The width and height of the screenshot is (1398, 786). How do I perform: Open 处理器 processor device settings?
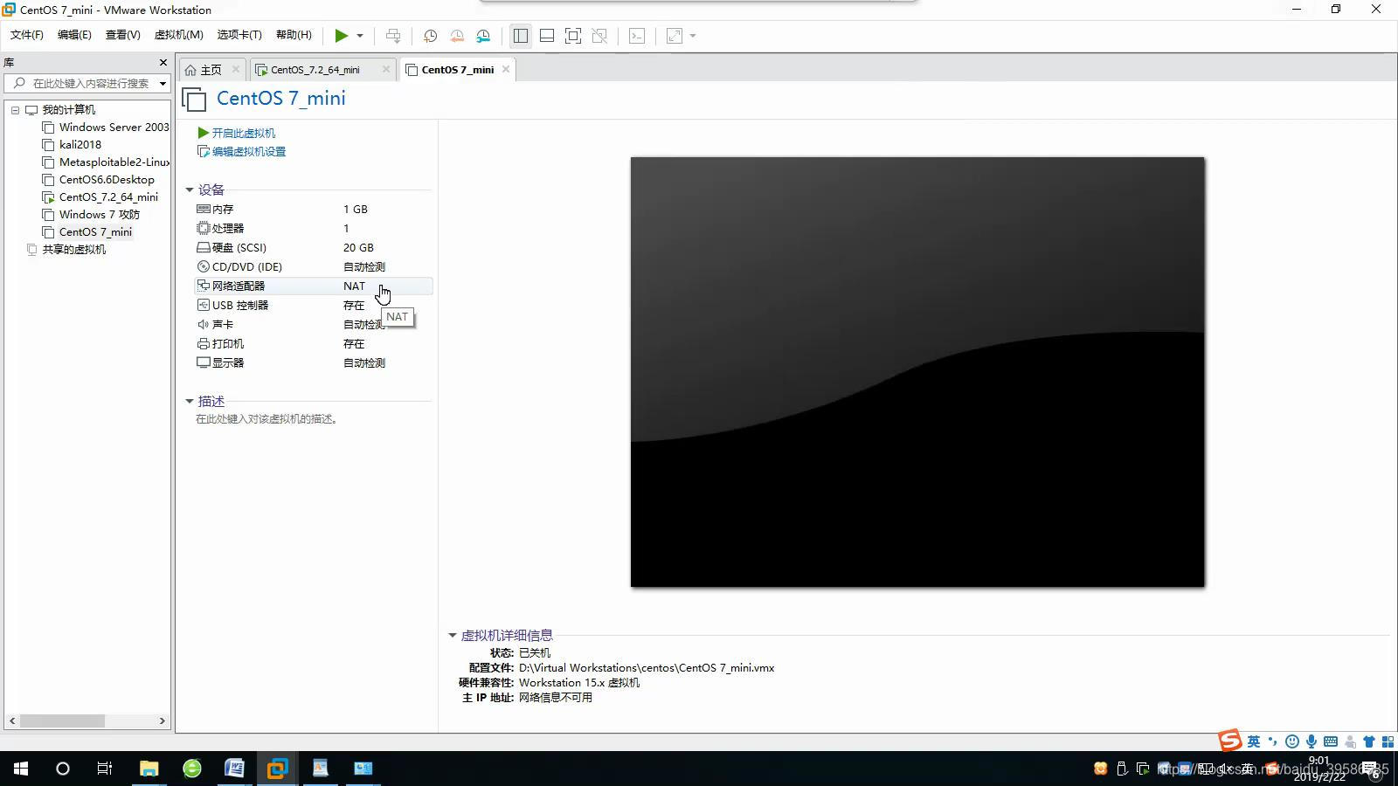tap(313, 229)
